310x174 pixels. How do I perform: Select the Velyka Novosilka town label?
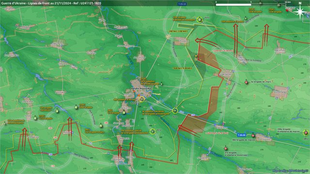click(141, 88)
